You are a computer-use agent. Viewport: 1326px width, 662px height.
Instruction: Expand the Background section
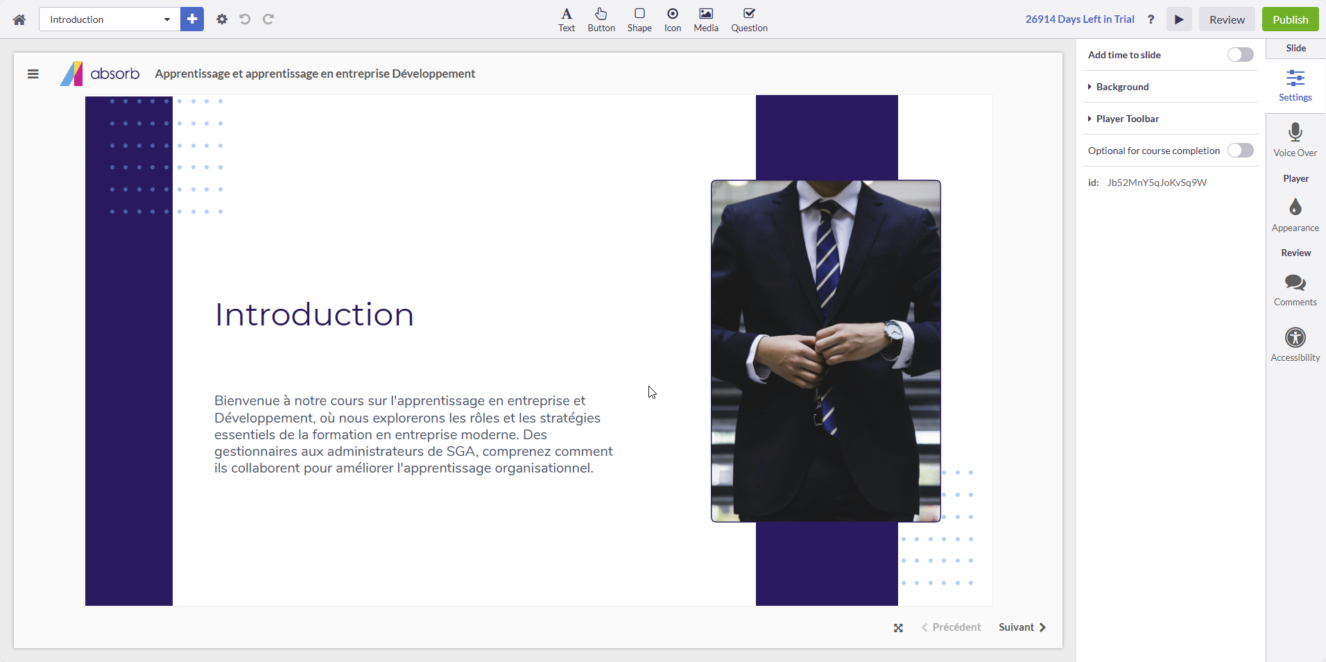1171,87
